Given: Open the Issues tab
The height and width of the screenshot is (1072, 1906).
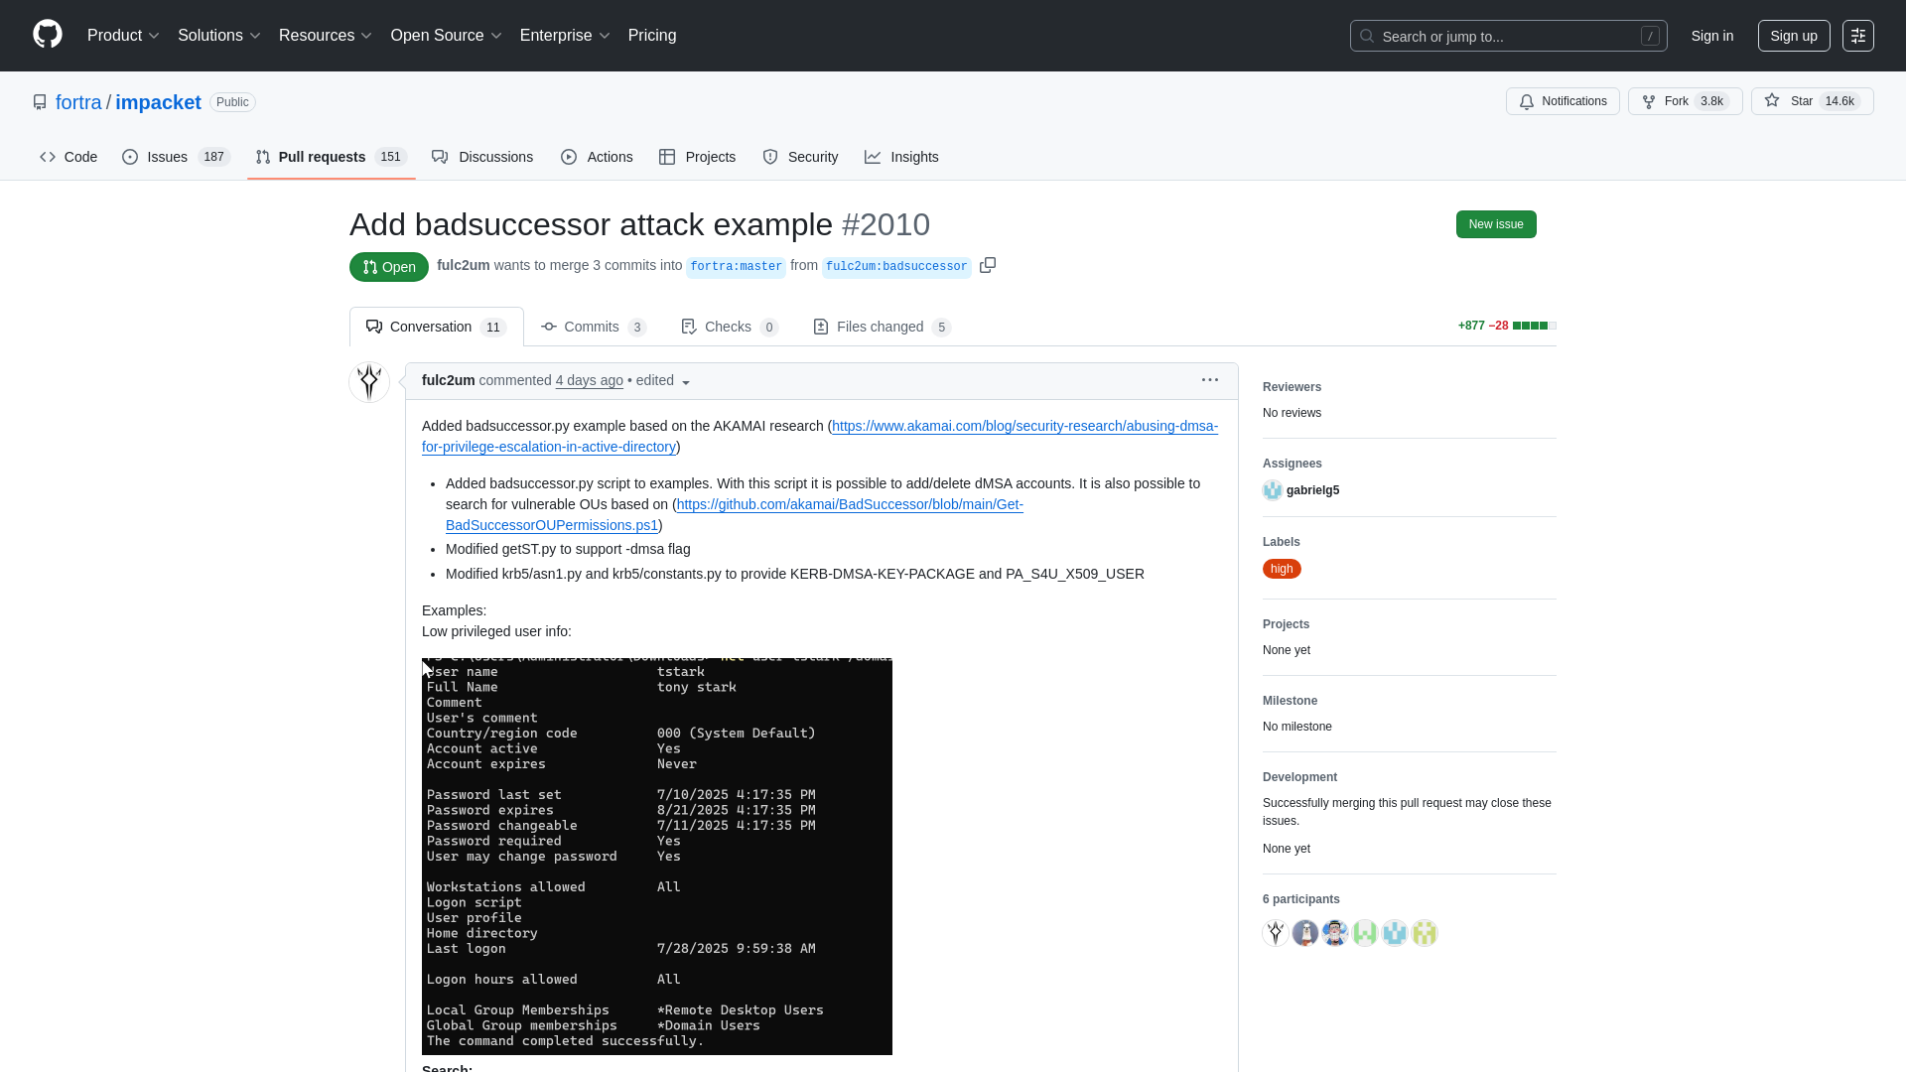Looking at the screenshot, I should pos(176,157).
